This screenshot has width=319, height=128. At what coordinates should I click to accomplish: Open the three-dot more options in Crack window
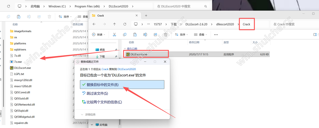[x=216, y=35]
